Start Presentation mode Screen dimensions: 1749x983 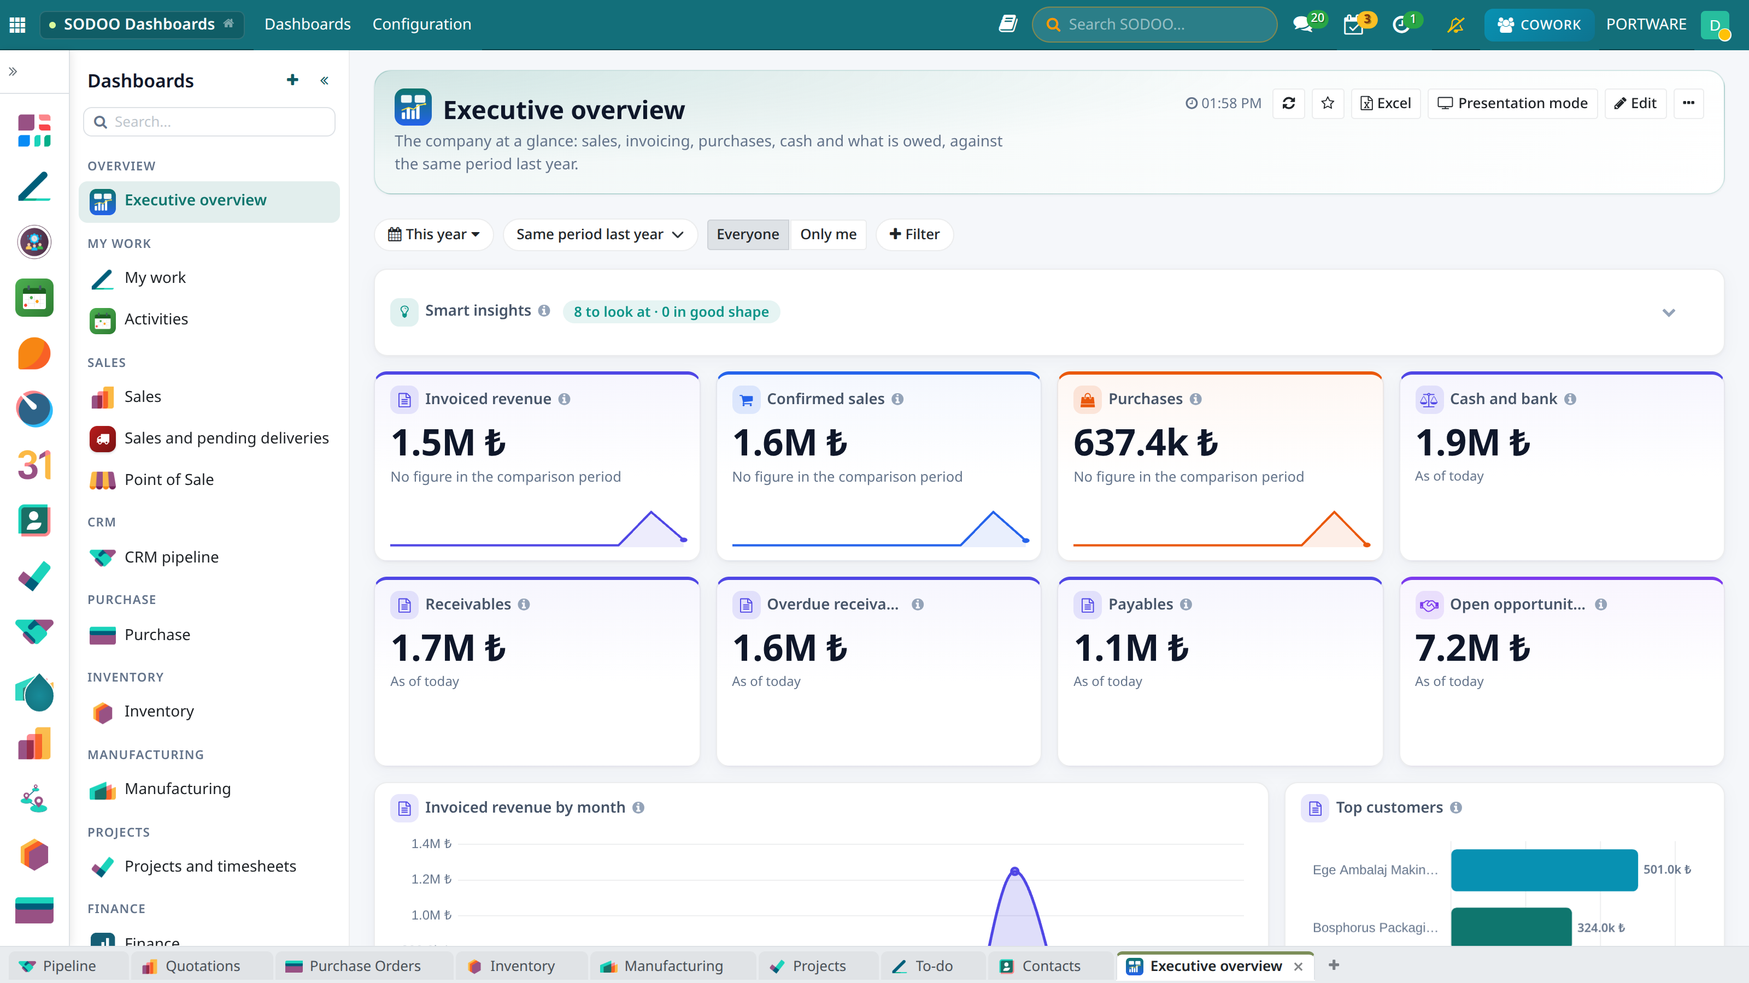point(1512,103)
